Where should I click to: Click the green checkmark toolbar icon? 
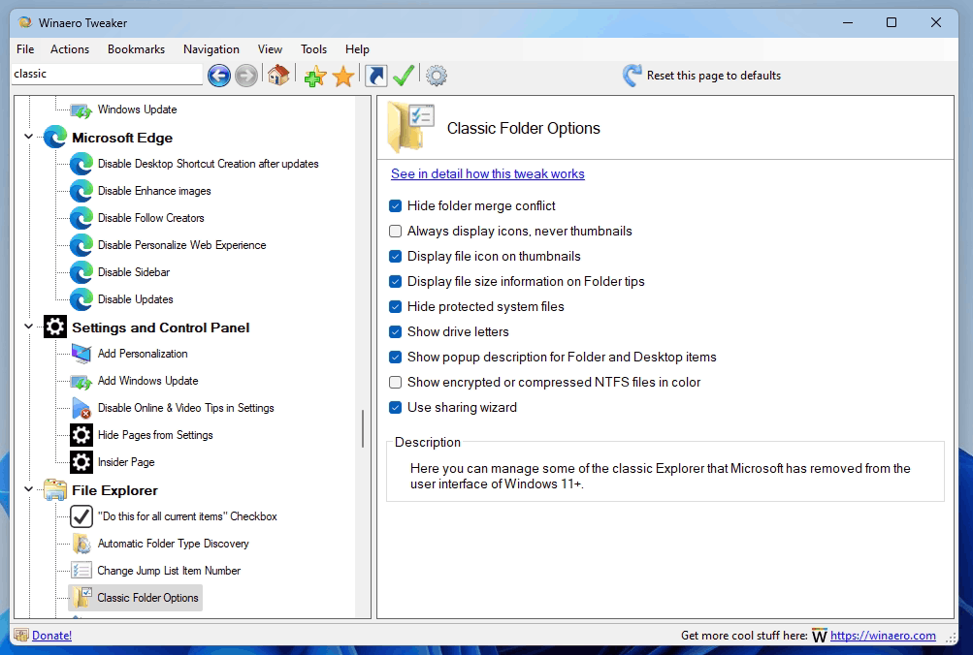tap(404, 76)
